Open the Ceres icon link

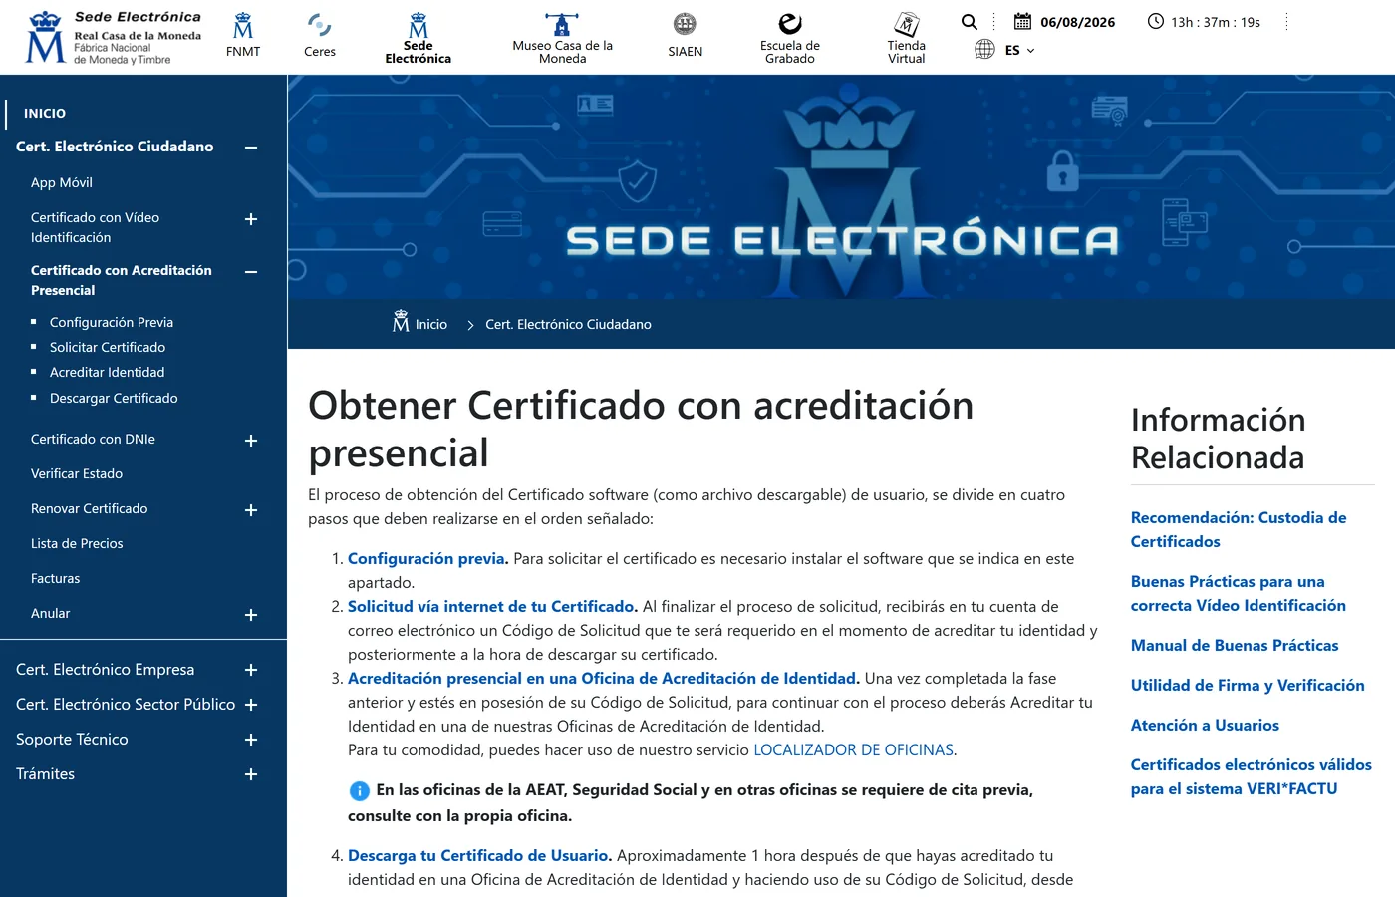pyautogui.click(x=319, y=25)
